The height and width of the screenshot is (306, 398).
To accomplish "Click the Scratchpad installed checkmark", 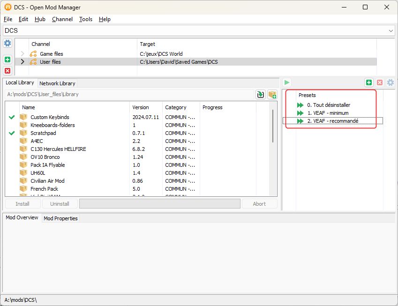I will (x=12, y=133).
